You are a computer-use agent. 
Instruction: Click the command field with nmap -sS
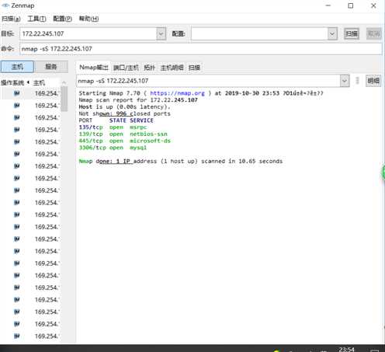(x=201, y=49)
